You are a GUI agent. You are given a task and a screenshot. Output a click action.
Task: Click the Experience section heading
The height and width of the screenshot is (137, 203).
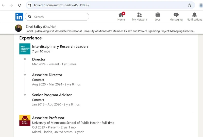click(30, 38)
